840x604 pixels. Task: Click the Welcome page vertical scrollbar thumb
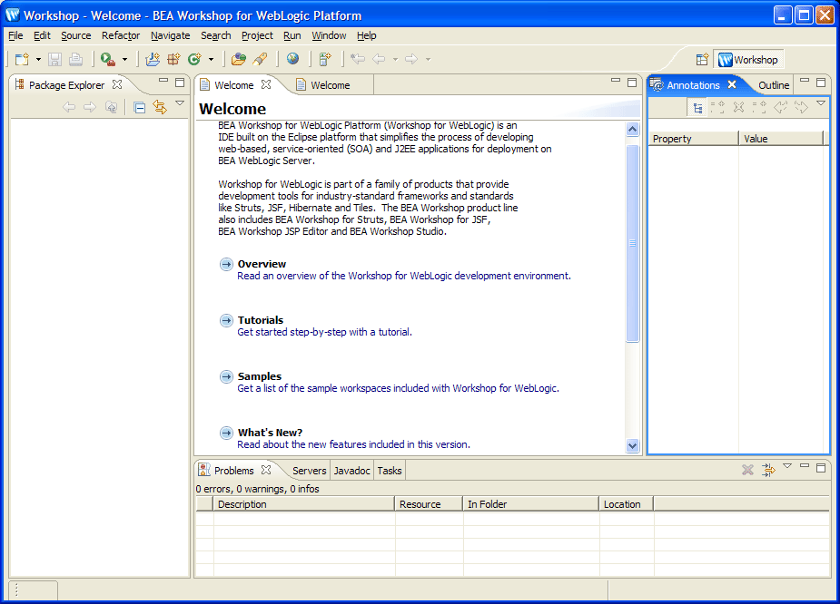point(633,243)
